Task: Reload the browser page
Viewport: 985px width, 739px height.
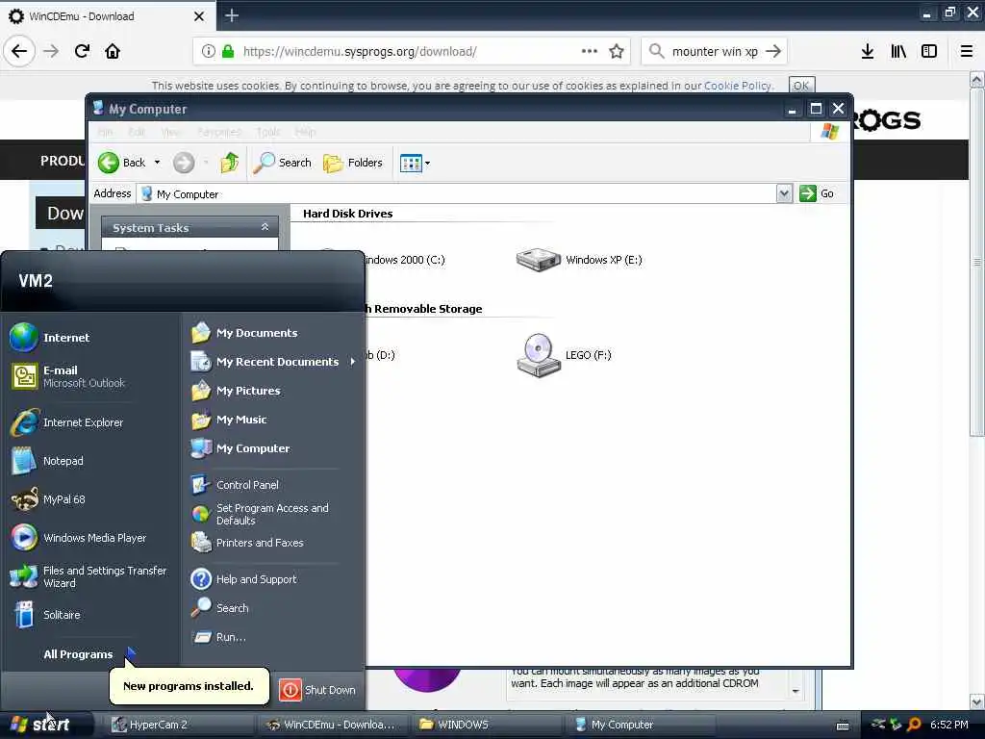Action: point(82,51)
